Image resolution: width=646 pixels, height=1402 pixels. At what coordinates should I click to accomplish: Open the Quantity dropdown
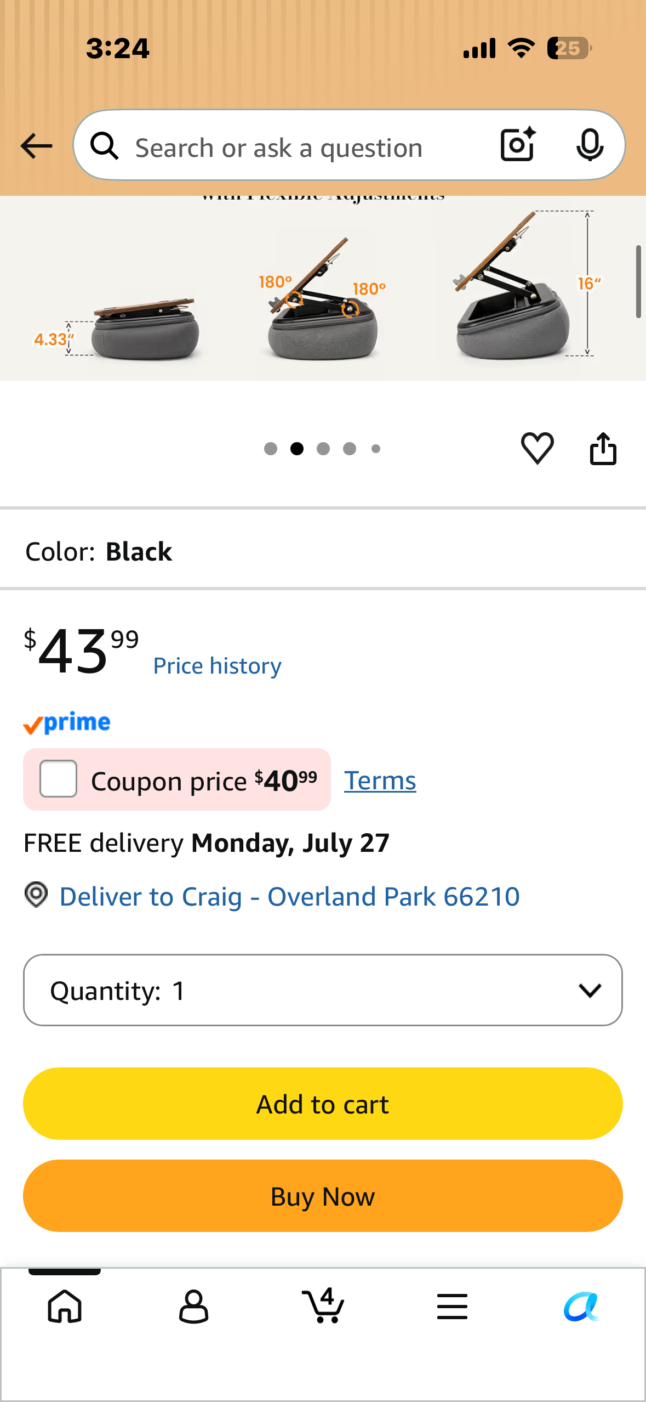coord(323,990)
